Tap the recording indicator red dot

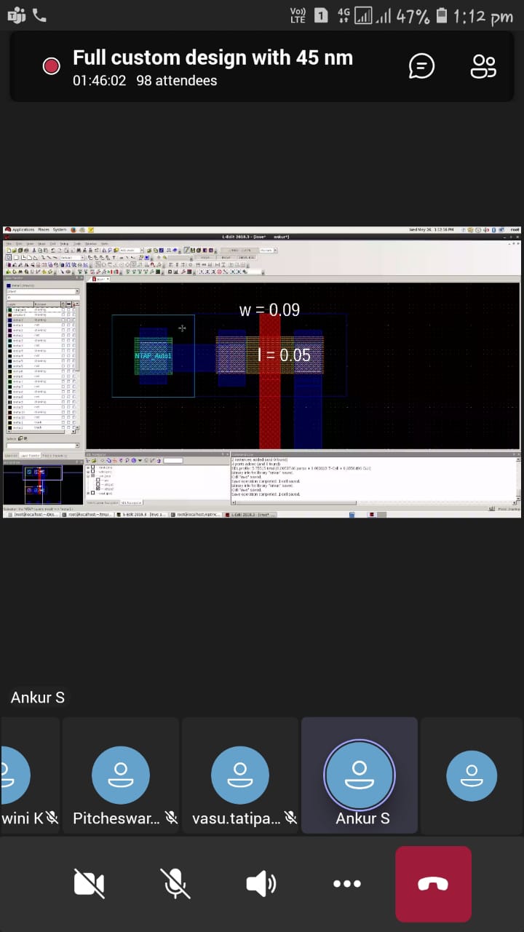[x=51, y=66]
